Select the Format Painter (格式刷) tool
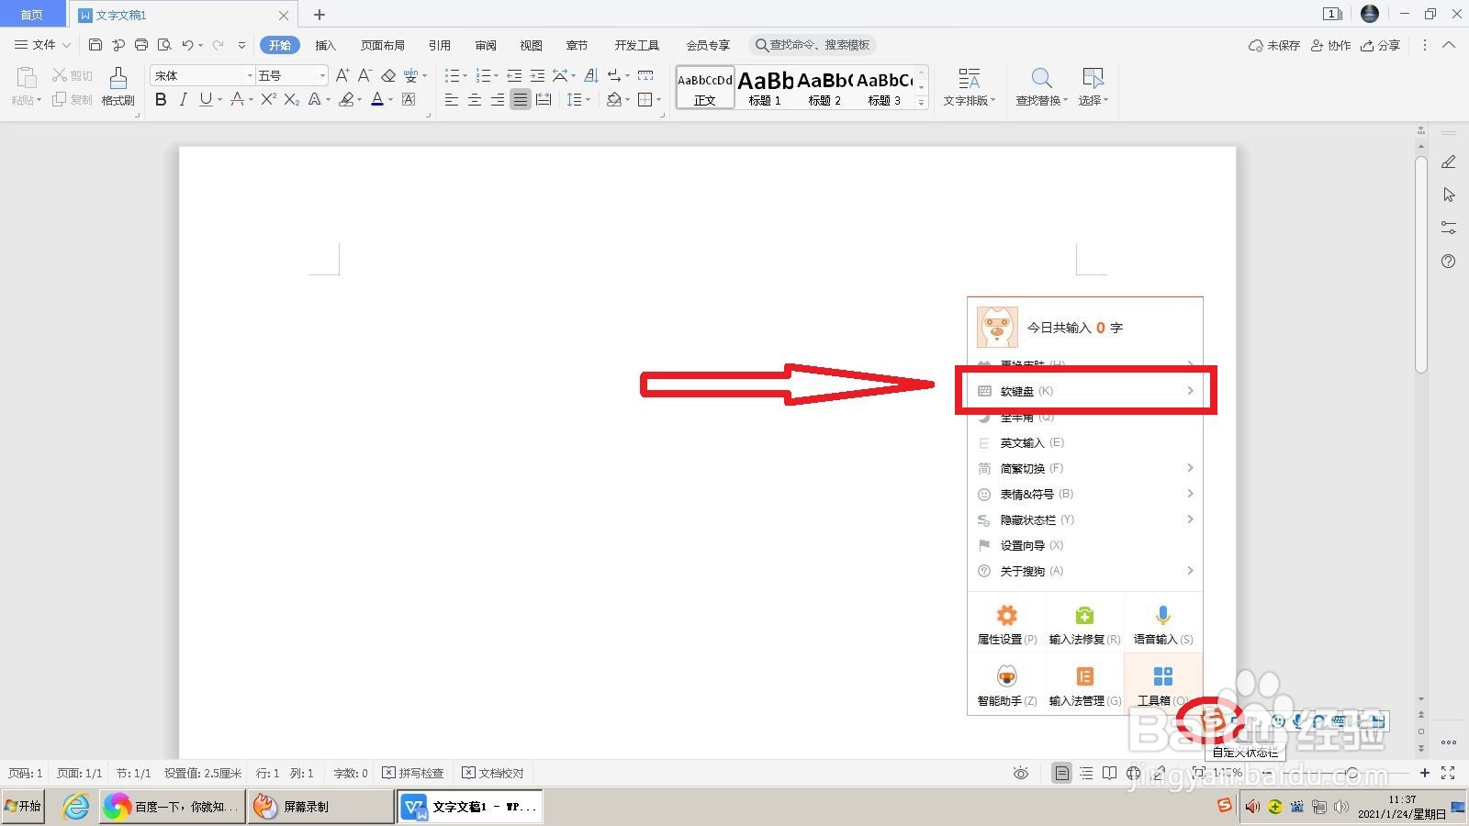Viewport: 1469px width, 826px height. [118, 87]
